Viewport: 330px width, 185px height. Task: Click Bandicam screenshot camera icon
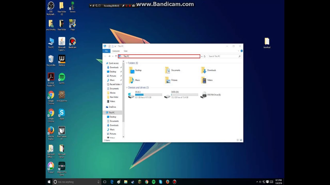133,6
